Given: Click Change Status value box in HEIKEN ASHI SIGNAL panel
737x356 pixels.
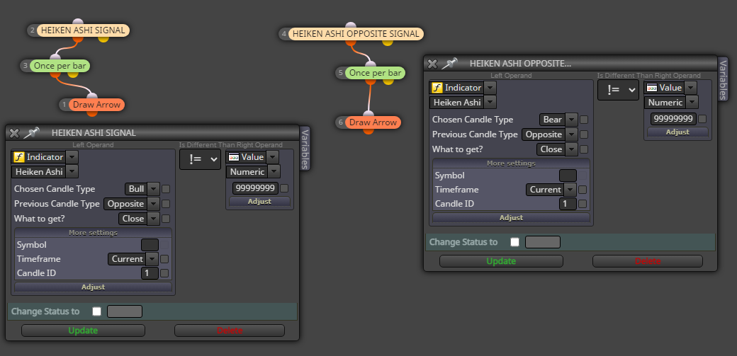Looking at the screenshot, I should 125,311.
